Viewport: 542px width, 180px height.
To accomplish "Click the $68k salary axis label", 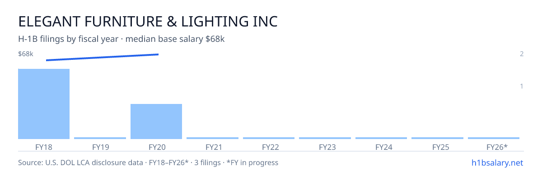I will tap(26, 54).
